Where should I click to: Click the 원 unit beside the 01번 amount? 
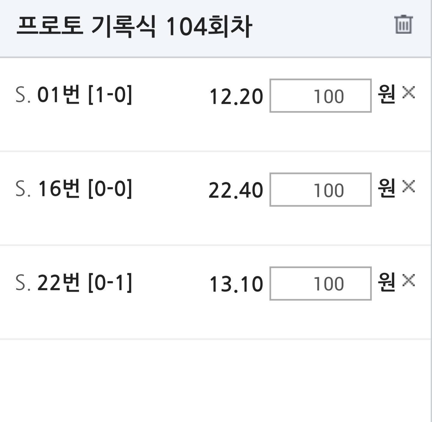[x=386, y=94]
